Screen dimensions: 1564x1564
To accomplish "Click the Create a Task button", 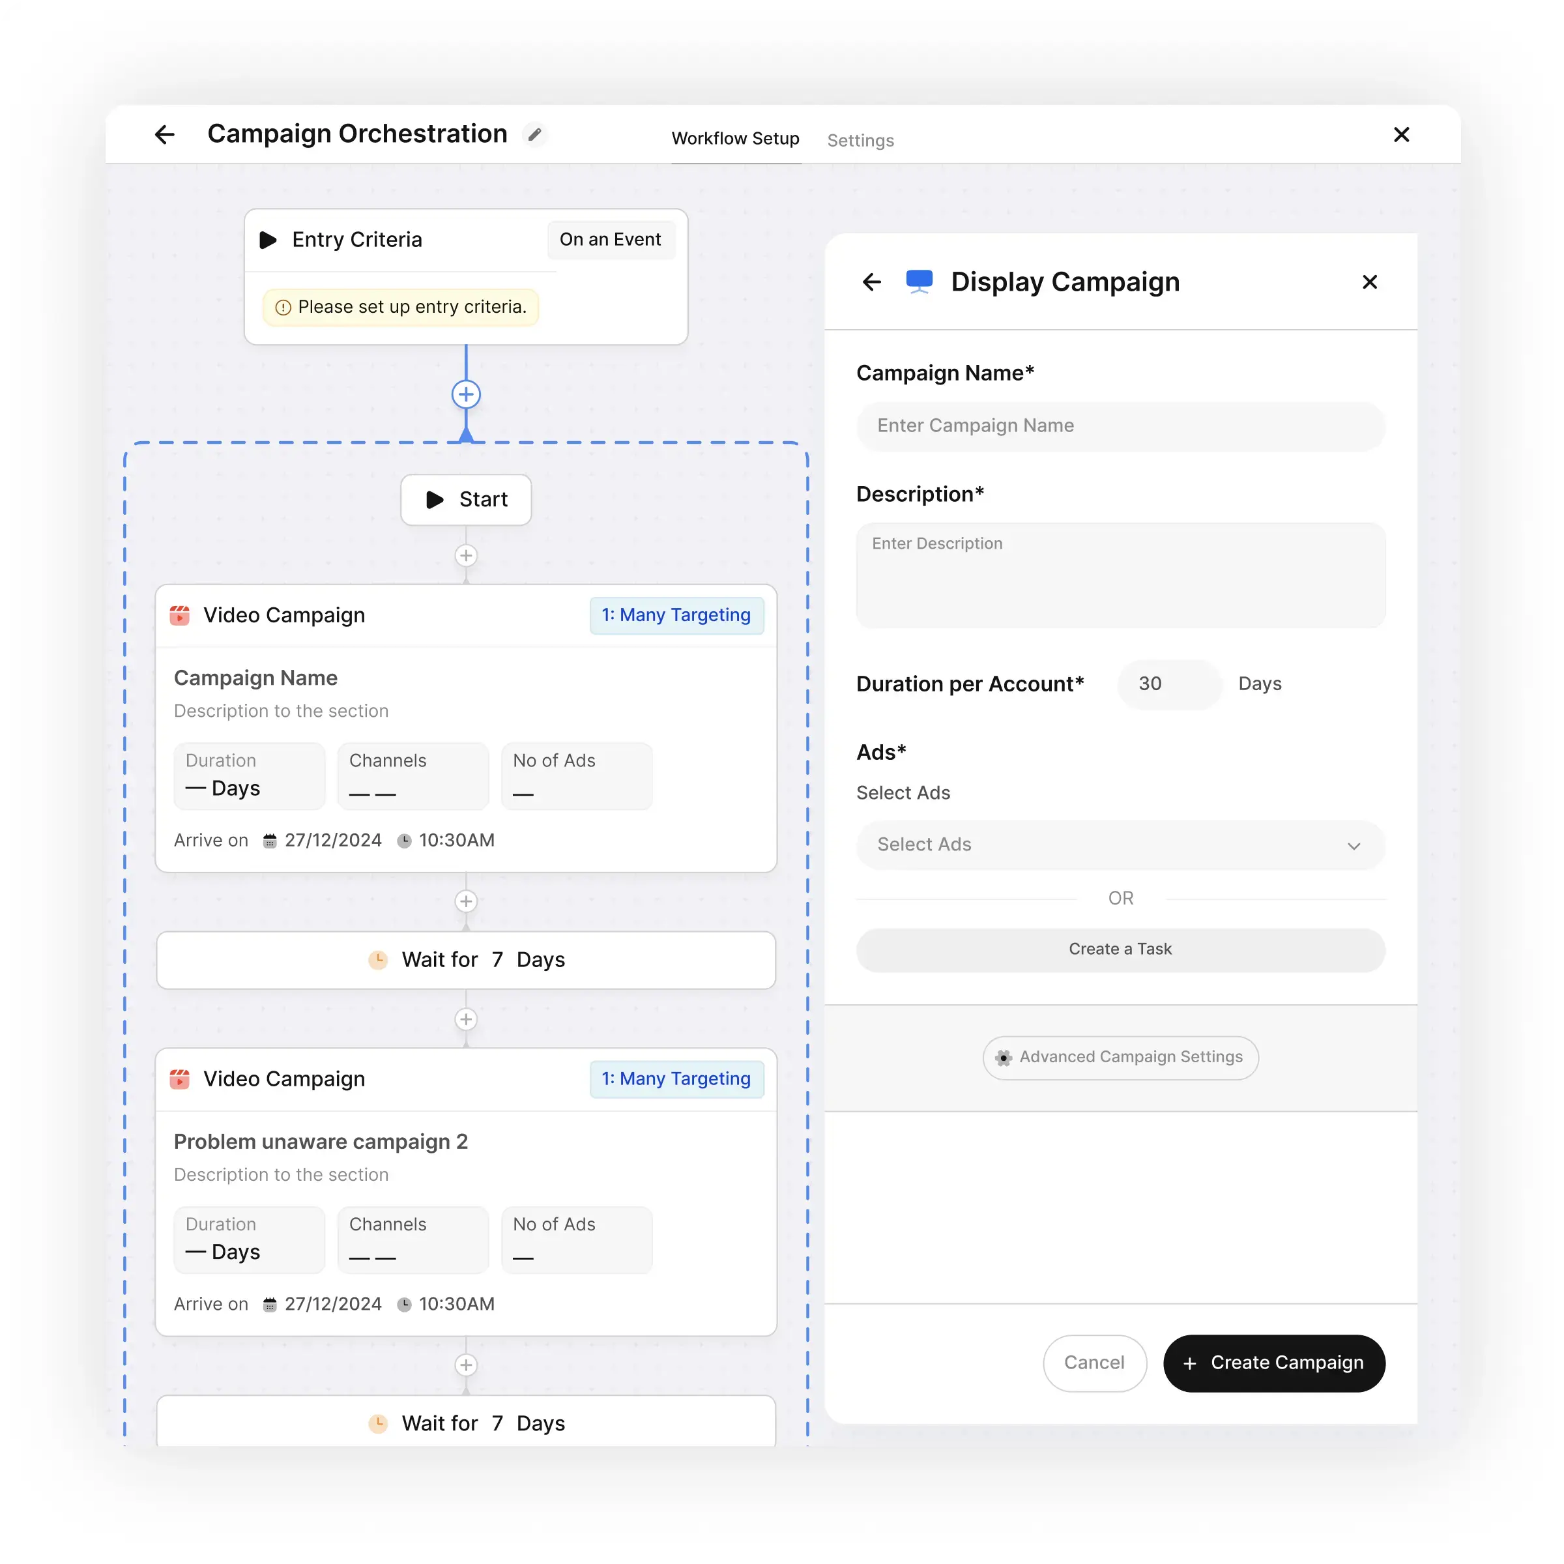I will tap(1120, 949).
